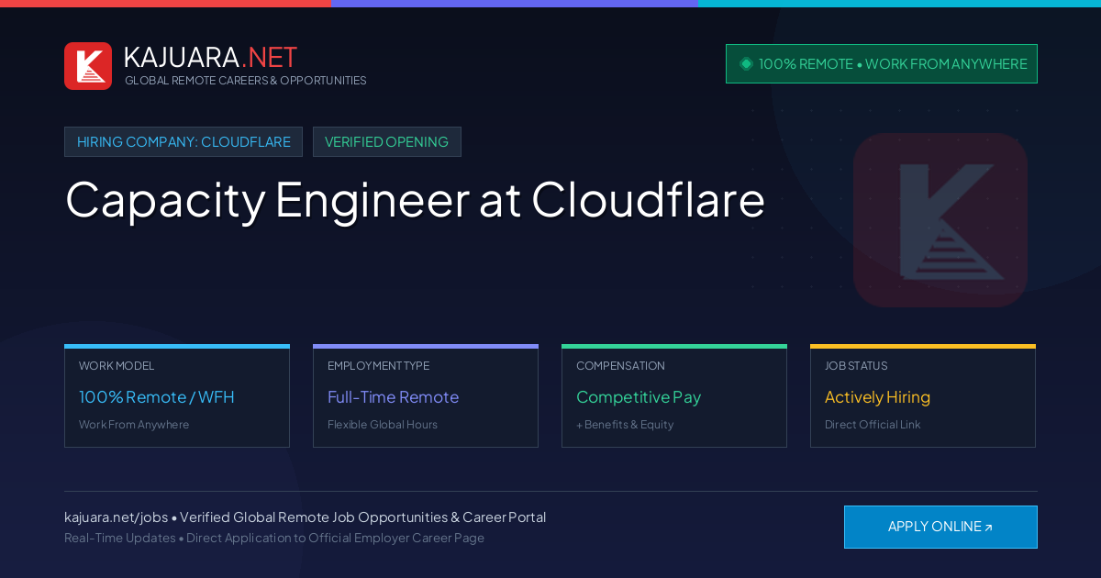Click the Flexible Global Hours subtitle
The image size is (1101, 578).
383,425
